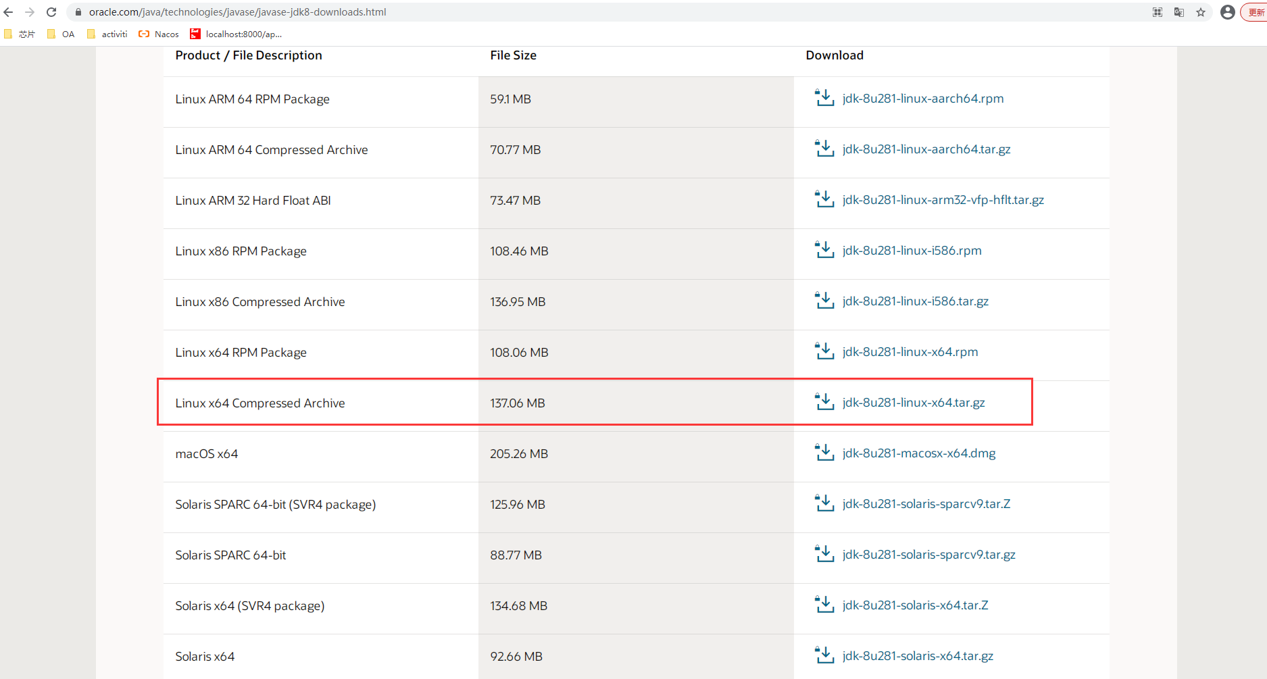The width and height of the screenshot is (1267, 679).
Task: Click download icon for linux-aarch64.rpm
Action: 824,98
